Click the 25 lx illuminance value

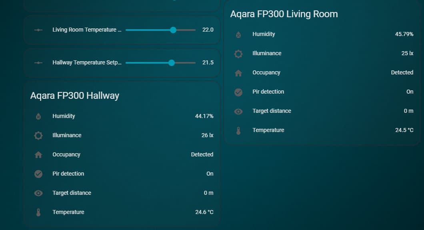(407, 53)
